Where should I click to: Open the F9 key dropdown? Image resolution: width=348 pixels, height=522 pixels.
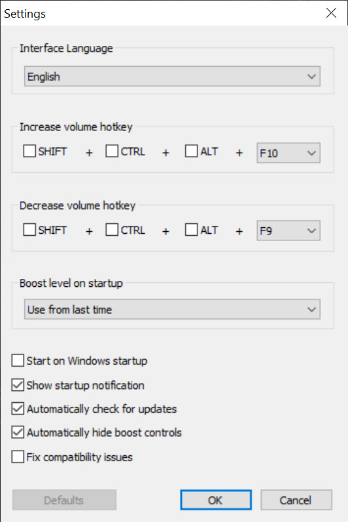click(288, 231)
